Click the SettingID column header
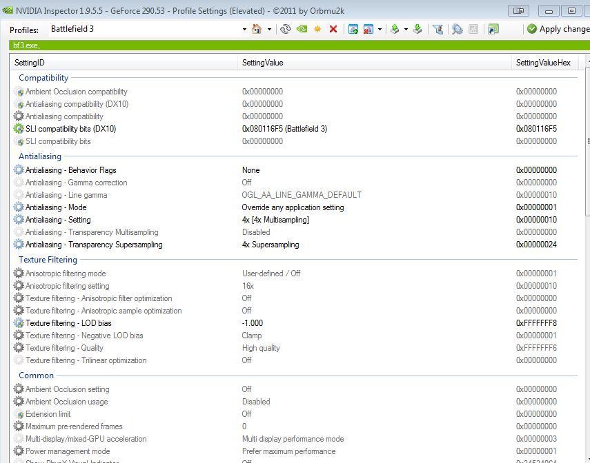Image resolution: width=590 pixels, height=463 pixels. click(124, 63)
